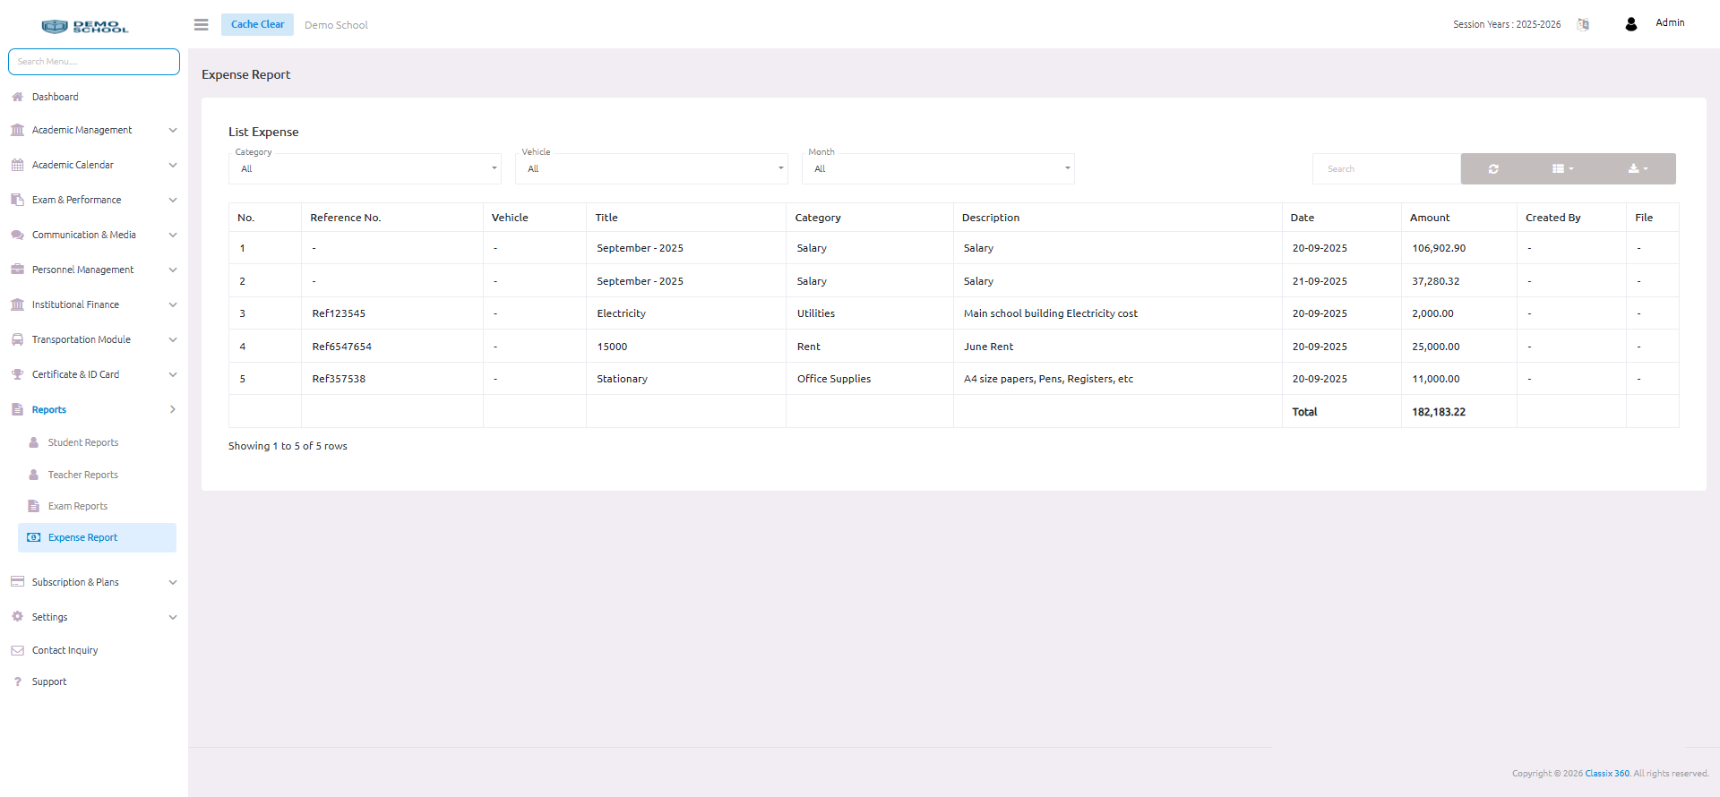Click the Session Years 2025-2026 text
Viewport: 1720px width, 797px height.
pos(1507,24)
